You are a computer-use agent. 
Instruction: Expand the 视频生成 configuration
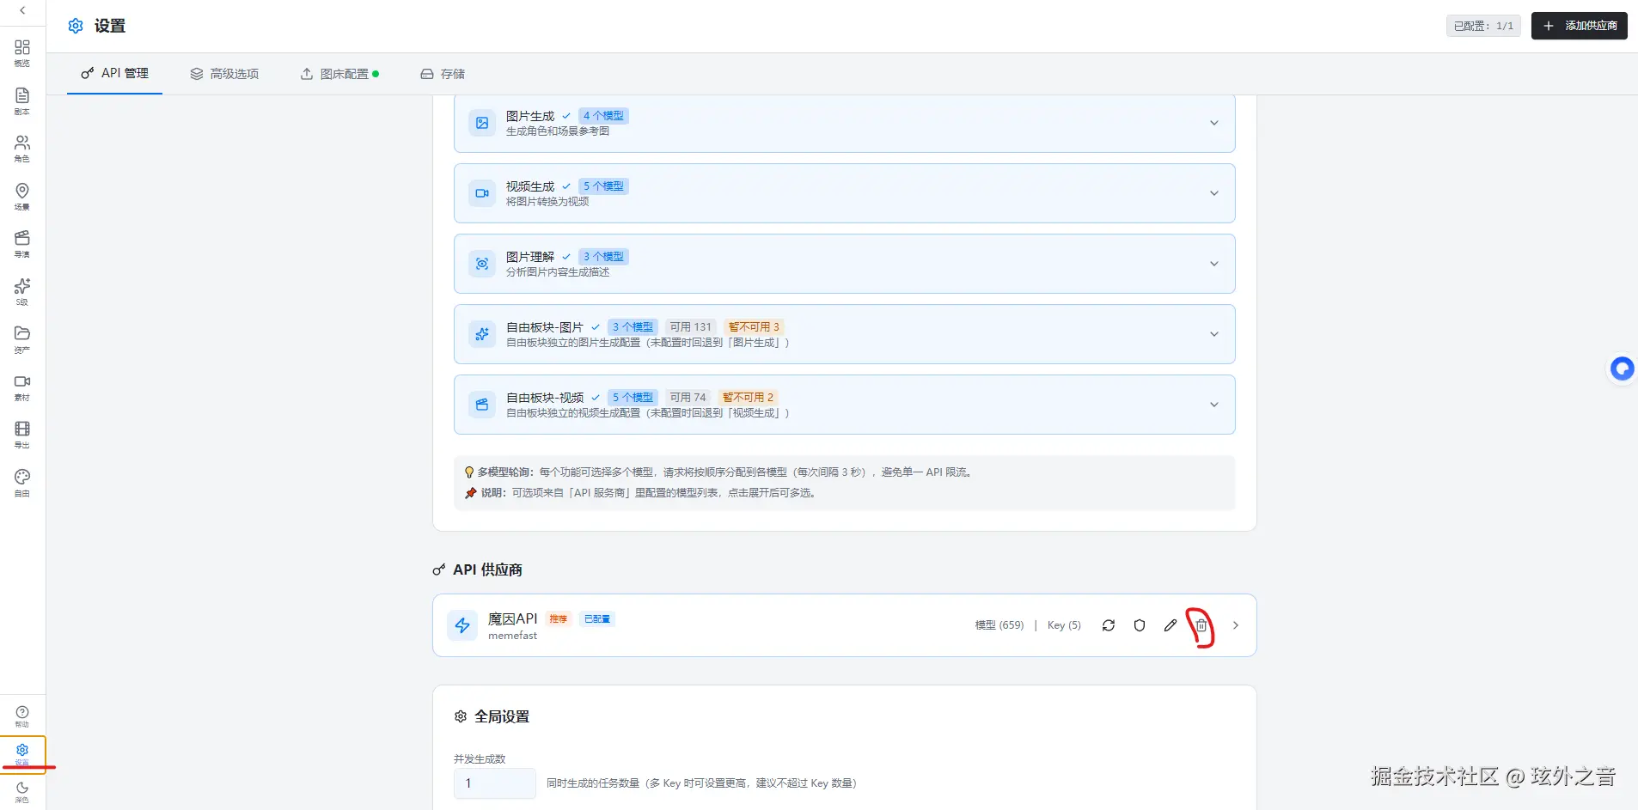[1214, 192]
